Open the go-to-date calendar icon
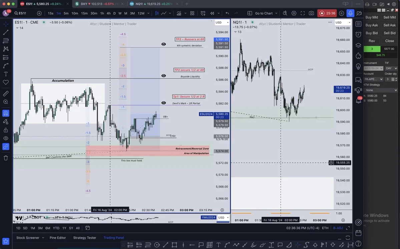 [x=87, y=228]
